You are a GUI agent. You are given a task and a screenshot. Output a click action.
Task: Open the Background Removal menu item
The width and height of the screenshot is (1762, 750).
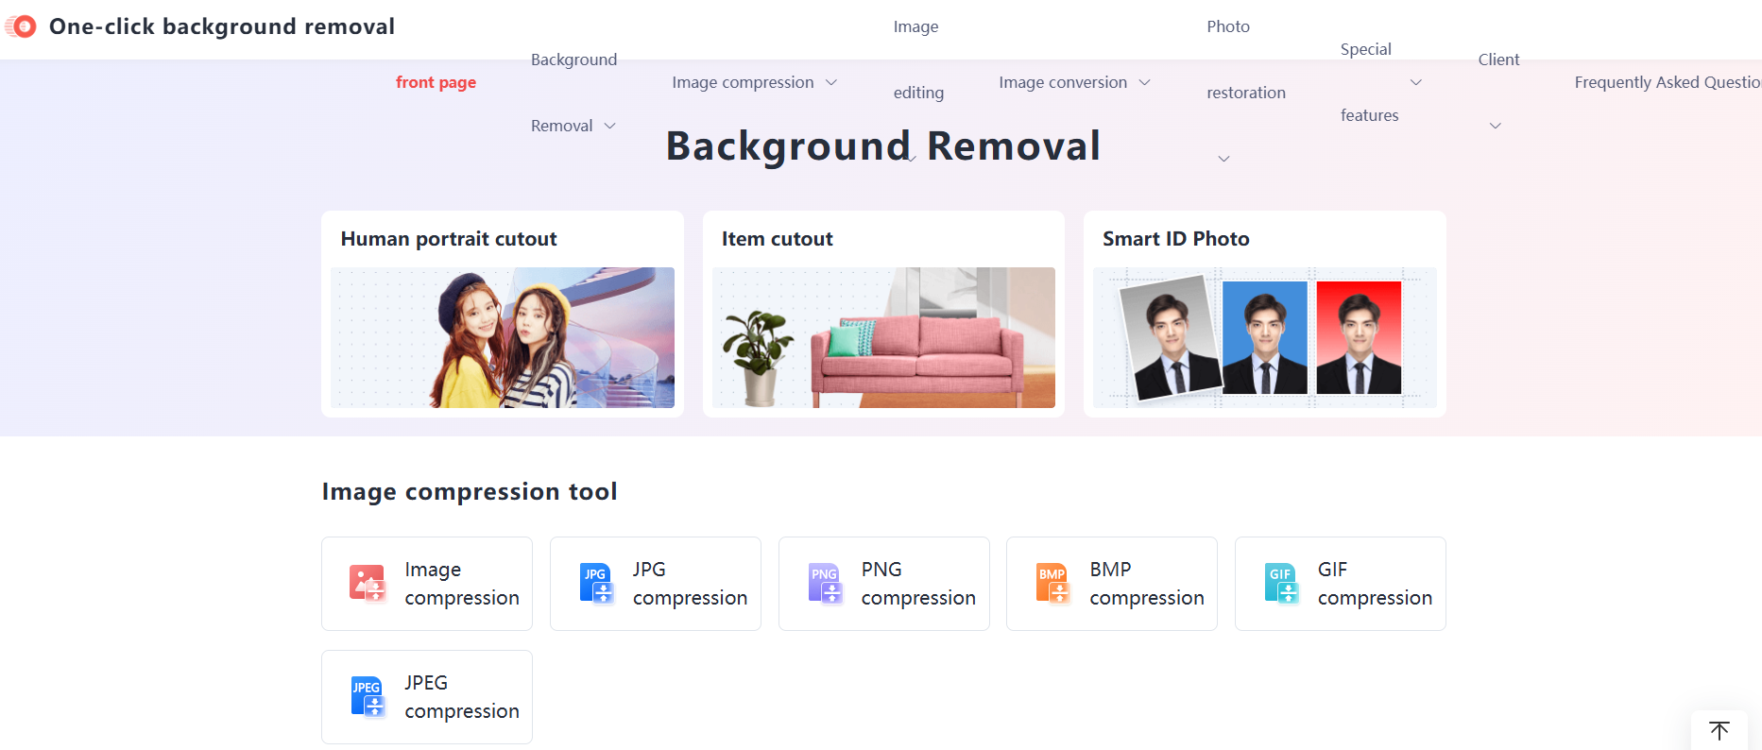(x=573, y=93)
